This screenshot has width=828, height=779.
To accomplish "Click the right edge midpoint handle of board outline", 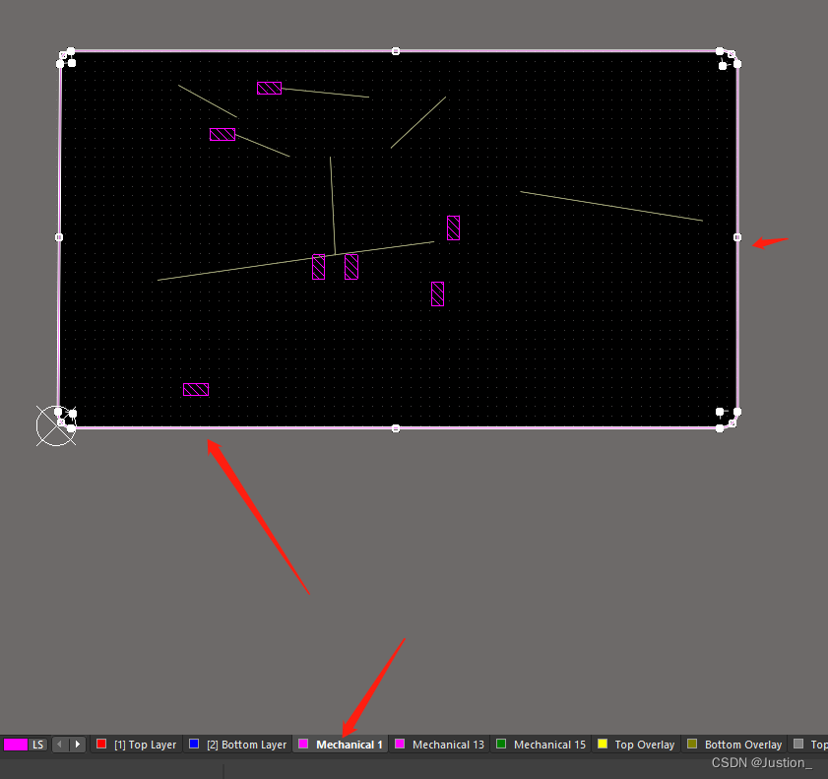I will tap(737, 237).
